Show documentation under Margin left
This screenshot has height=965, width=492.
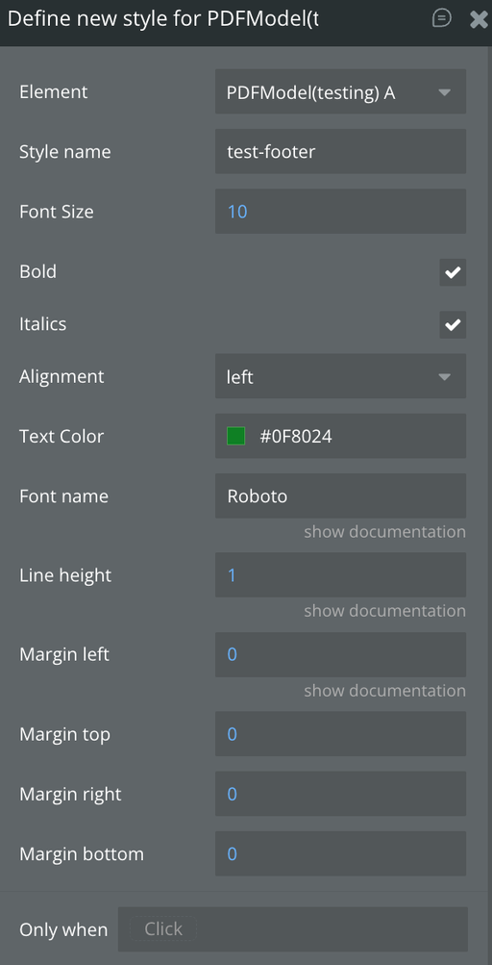point(385,691)
